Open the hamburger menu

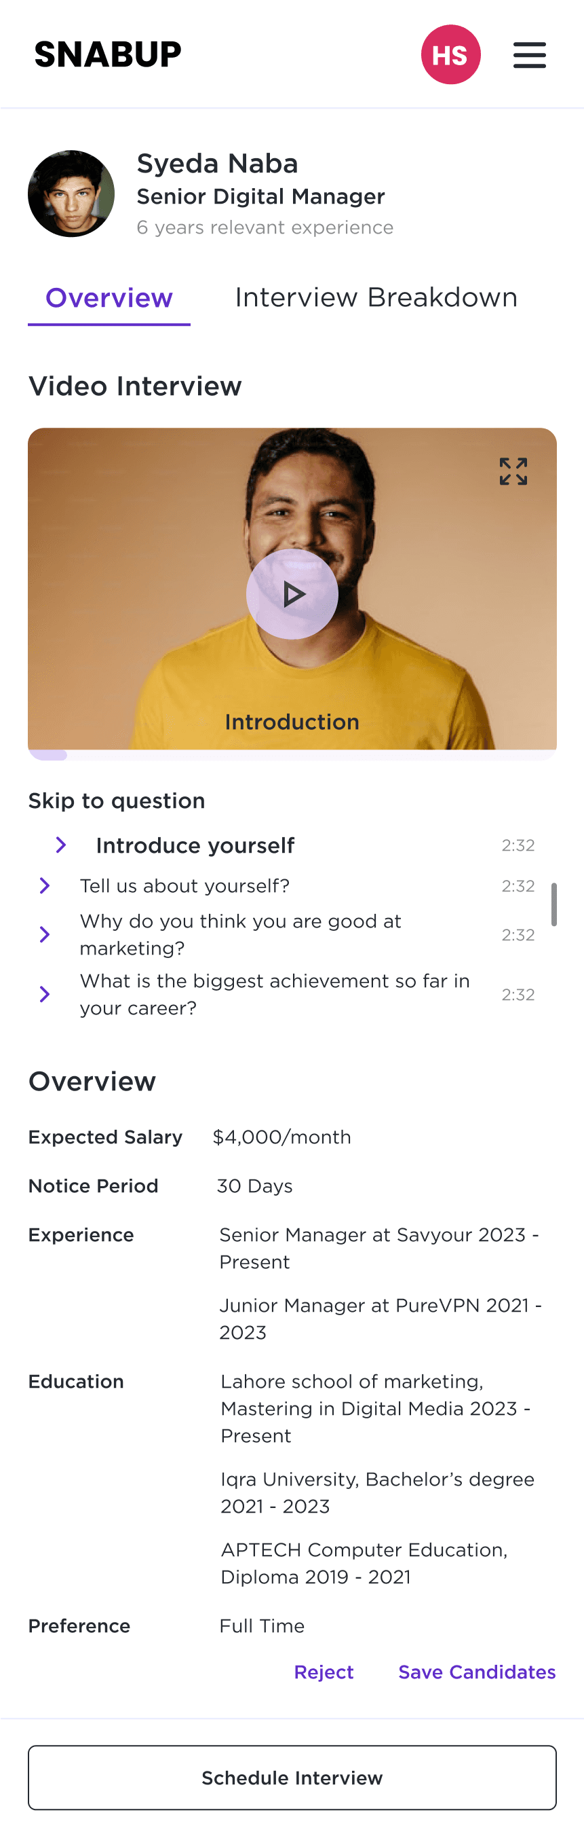(x=529, y=55)
